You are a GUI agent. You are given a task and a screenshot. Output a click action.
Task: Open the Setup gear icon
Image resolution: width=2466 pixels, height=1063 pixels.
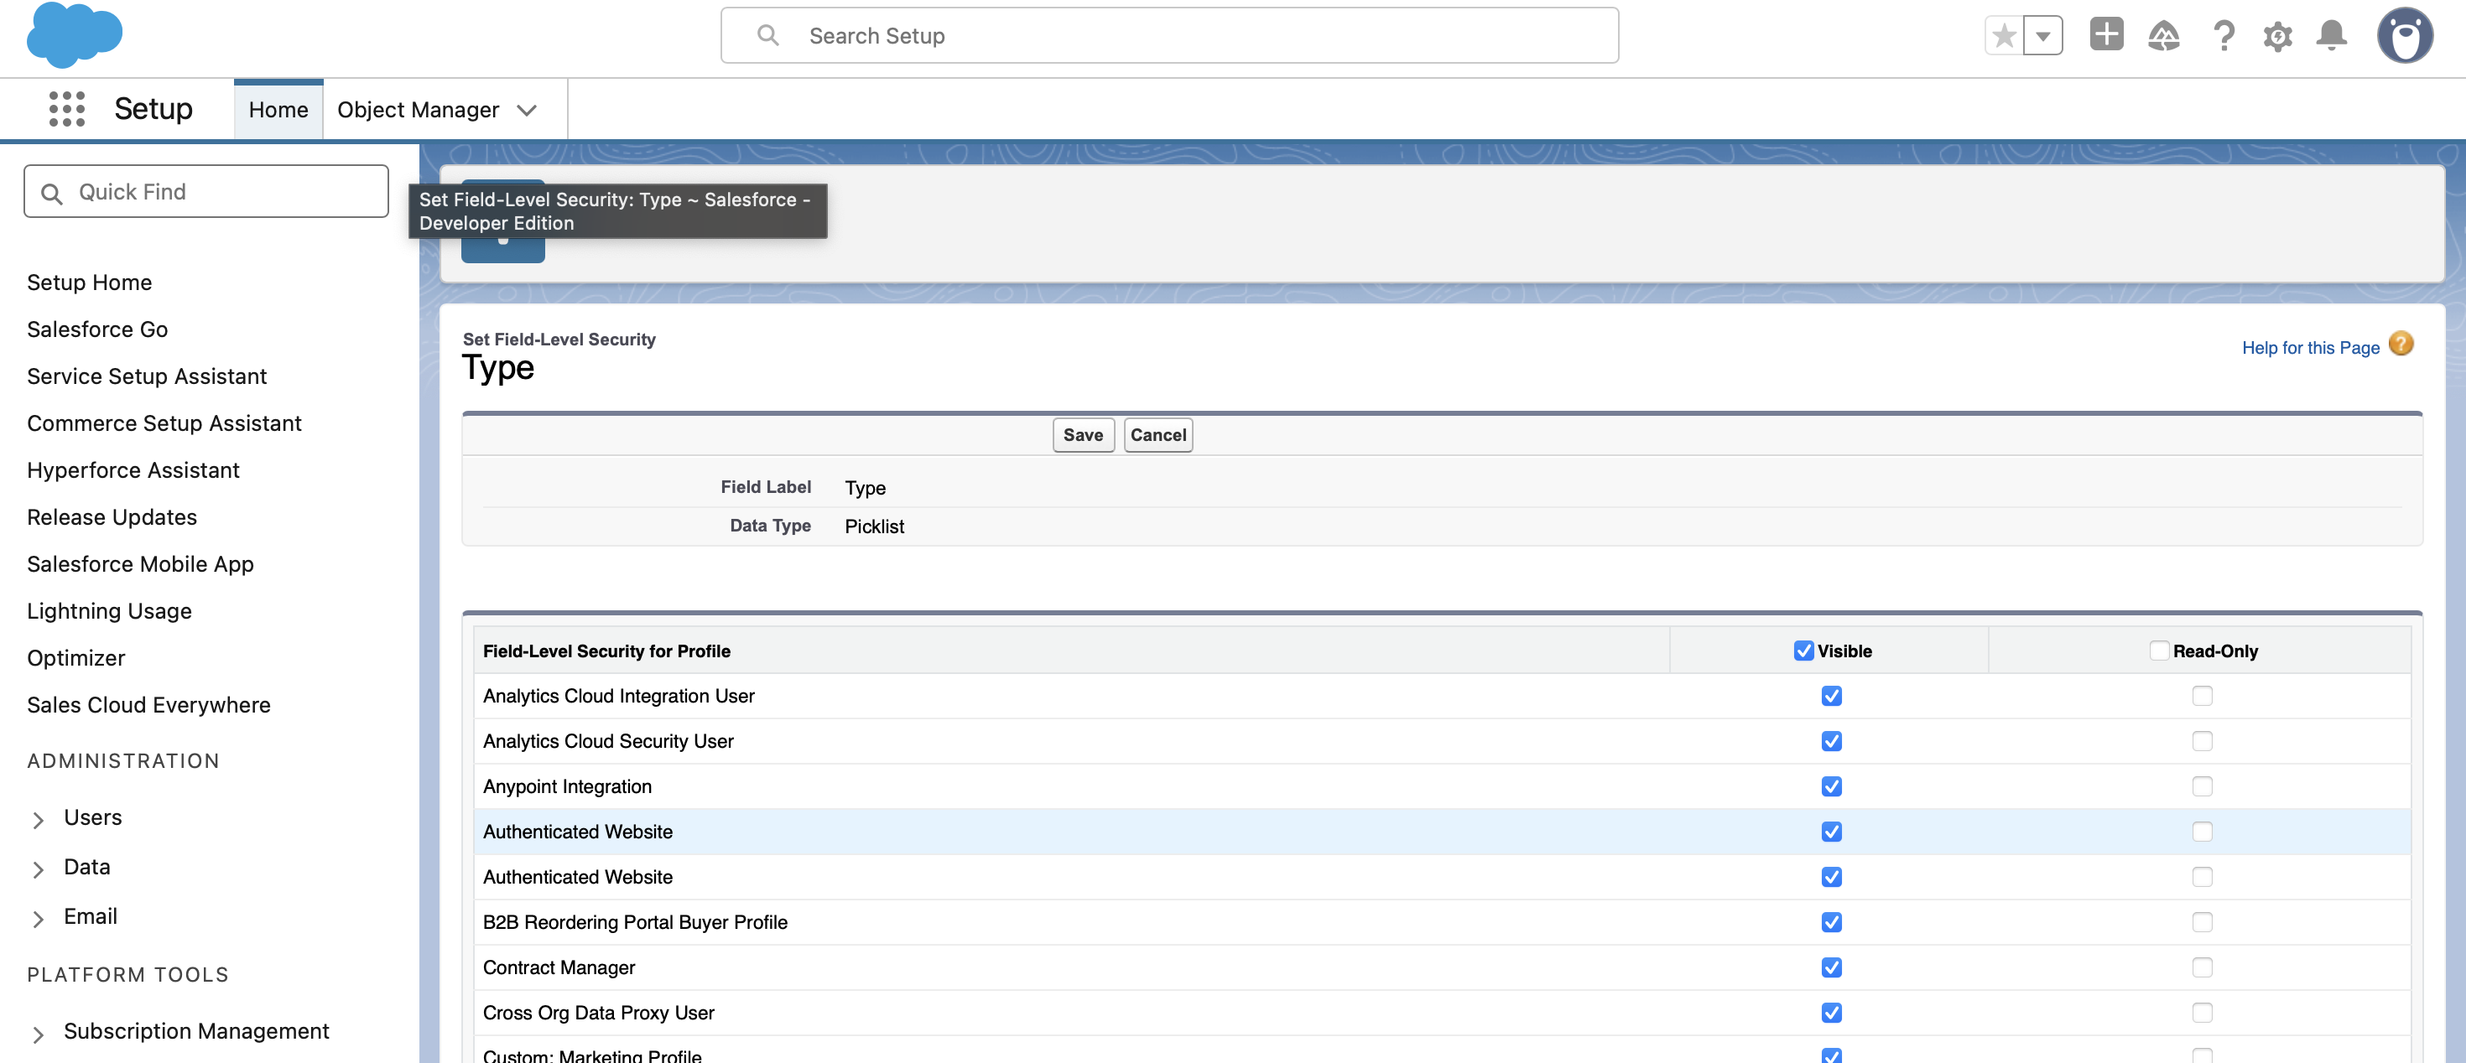click(x=2278, y=35)
